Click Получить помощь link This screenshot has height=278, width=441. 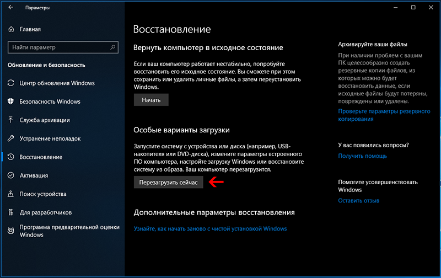(362, 156)
